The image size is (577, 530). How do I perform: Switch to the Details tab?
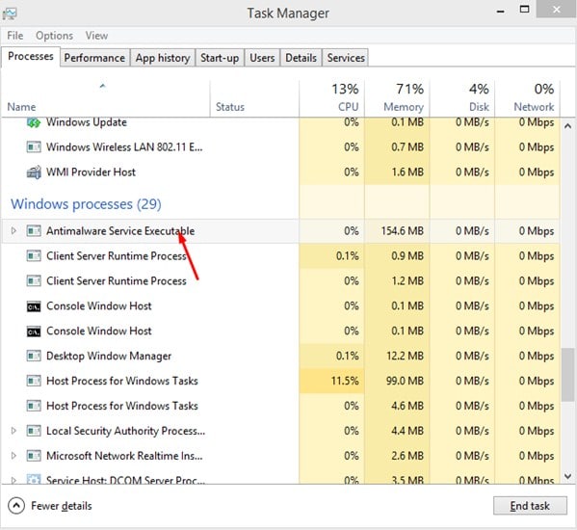[301, 58]
